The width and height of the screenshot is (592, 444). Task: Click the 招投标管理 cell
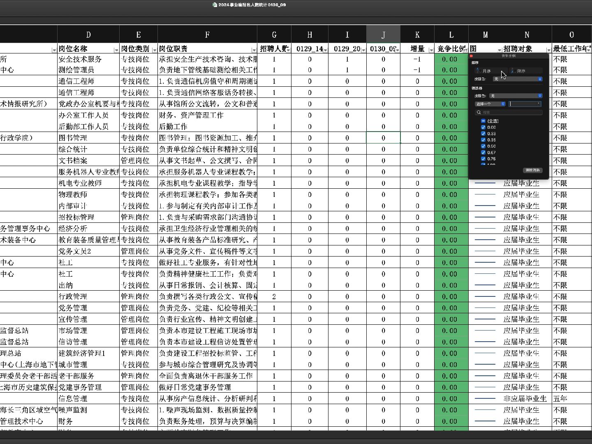tap(88, 217)
